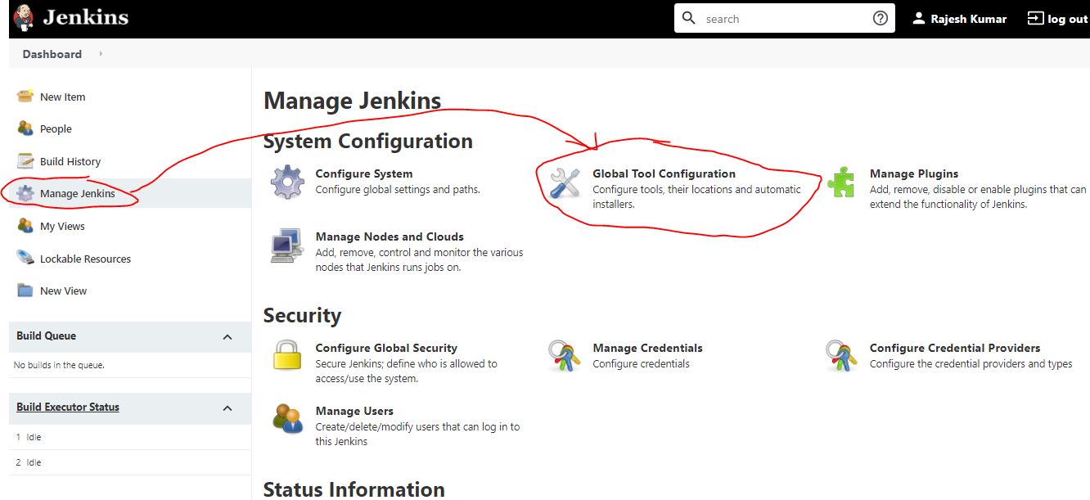Expand the Dashboard breadcrumb arrow
The image size is (1090, 500).
[x=101, y=54]
